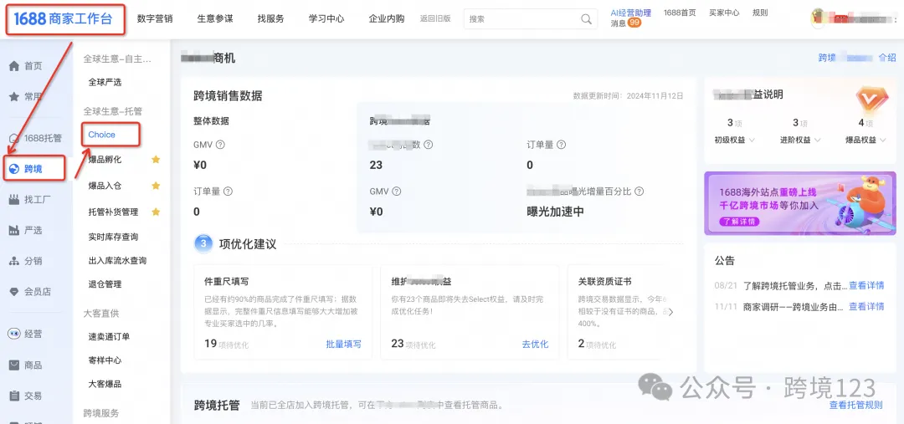
Task: Unstar 托管补货管理 favorite star
Action: [156, 212]
